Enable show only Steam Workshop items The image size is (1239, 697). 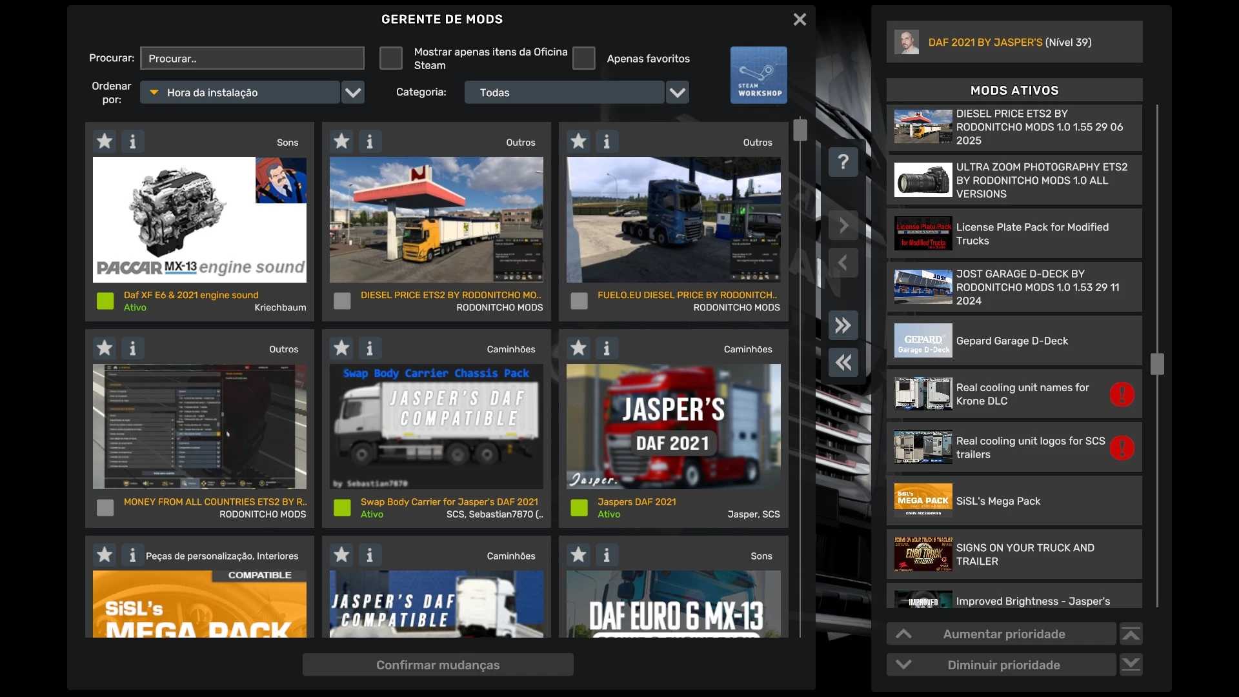(391, 58)
